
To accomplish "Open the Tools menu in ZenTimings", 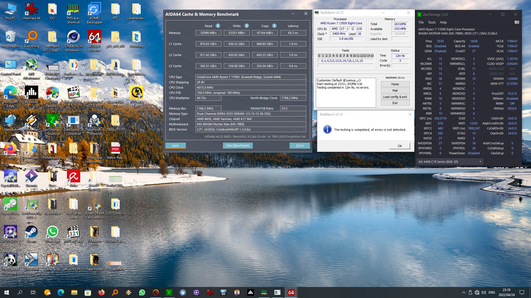I will coord(432,22).
